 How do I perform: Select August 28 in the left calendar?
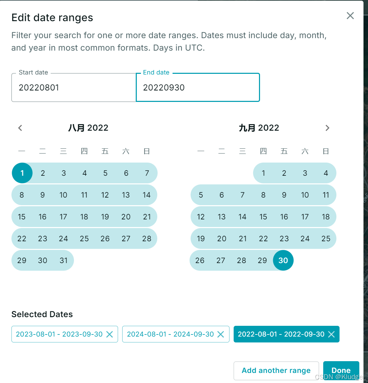pos(147,238)
